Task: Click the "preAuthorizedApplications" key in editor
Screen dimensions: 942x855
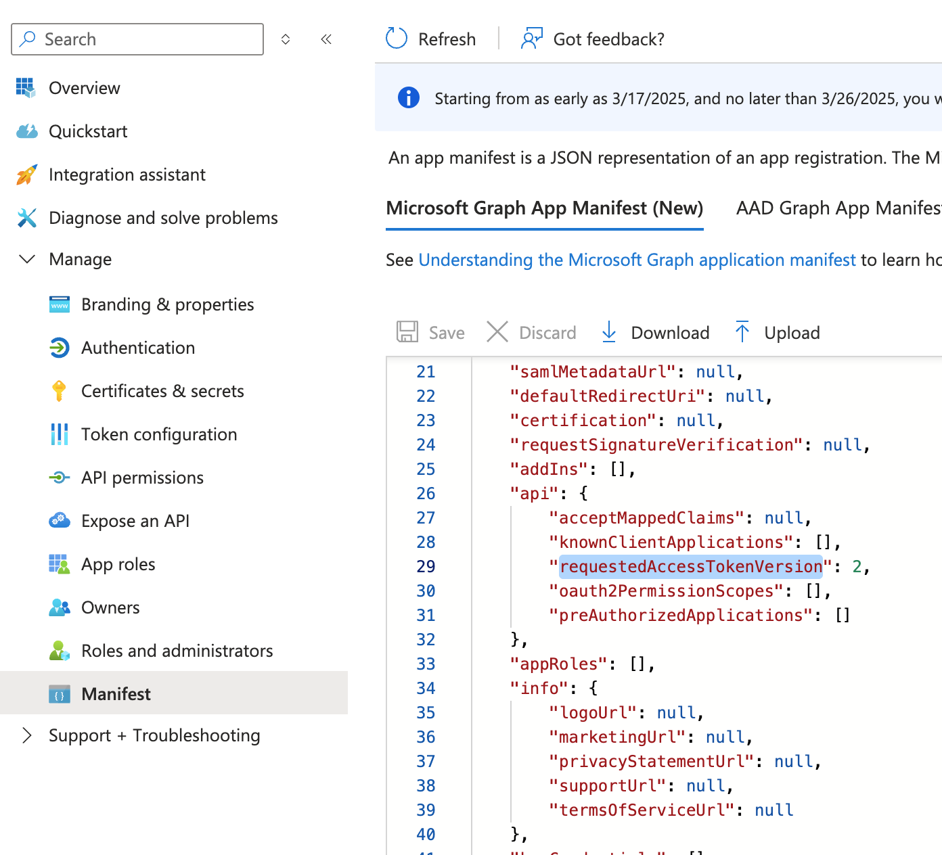Action: 681,615
